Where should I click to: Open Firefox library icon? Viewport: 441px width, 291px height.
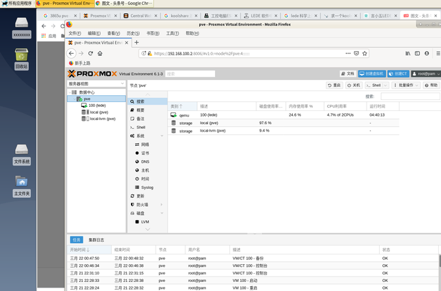(408, 53)
